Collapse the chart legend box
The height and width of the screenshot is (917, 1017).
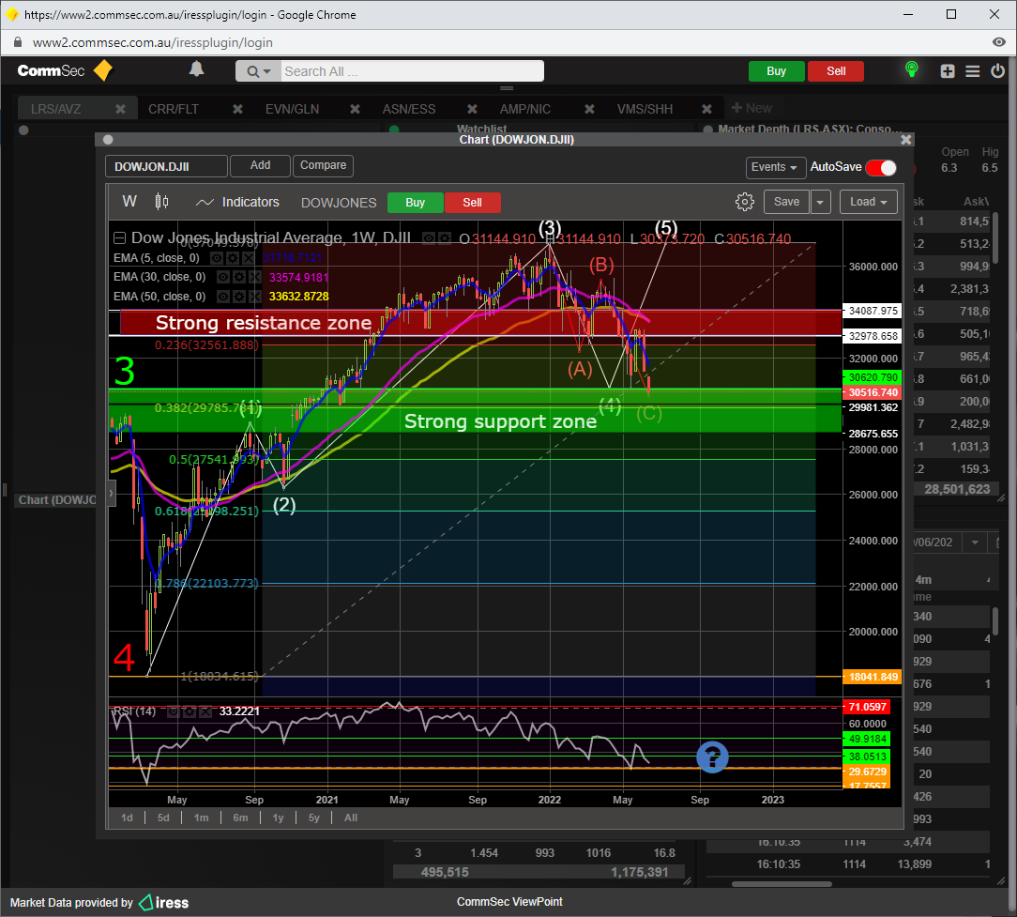click(120, 238)
